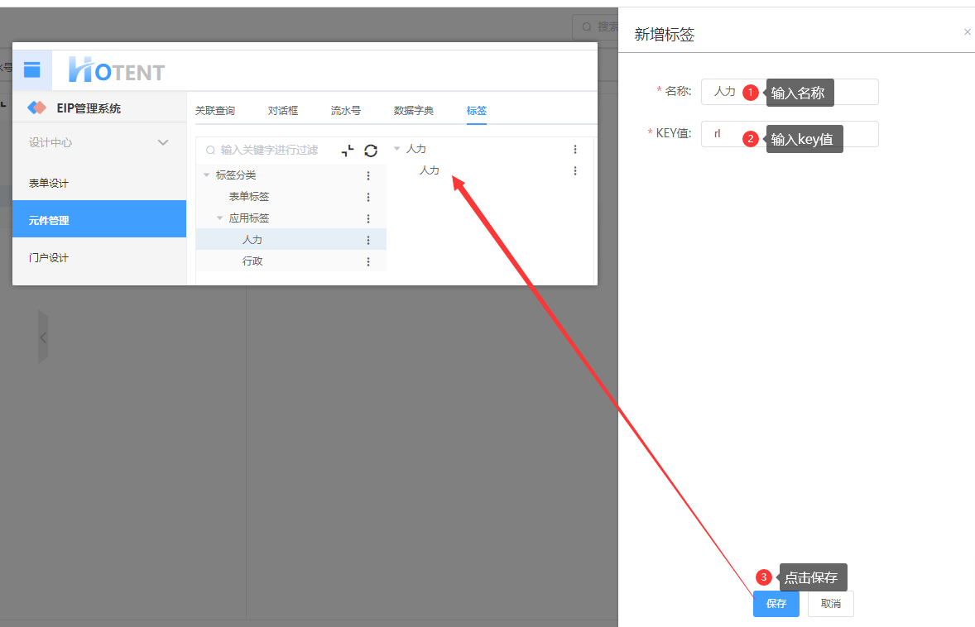This screenshot has width=975, height=627.
Task: Click the 保存 button
Action: [776, 603]
